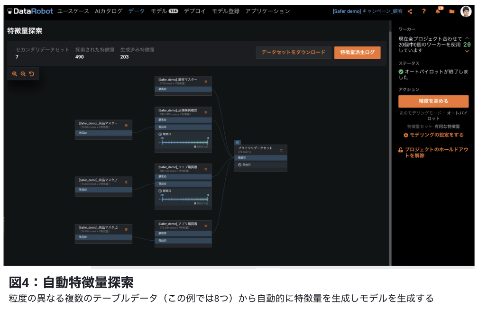Screen dimensions: 478x309
Task: Select 顧客ID key in プライマリデータセット node
Action: [261, 158]
